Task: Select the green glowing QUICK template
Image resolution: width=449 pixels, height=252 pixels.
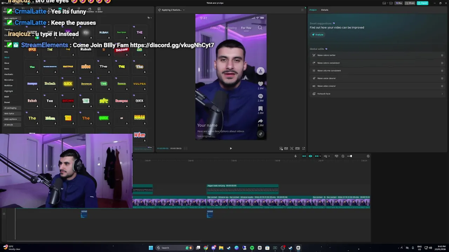Action: click(x=103, y=118)
